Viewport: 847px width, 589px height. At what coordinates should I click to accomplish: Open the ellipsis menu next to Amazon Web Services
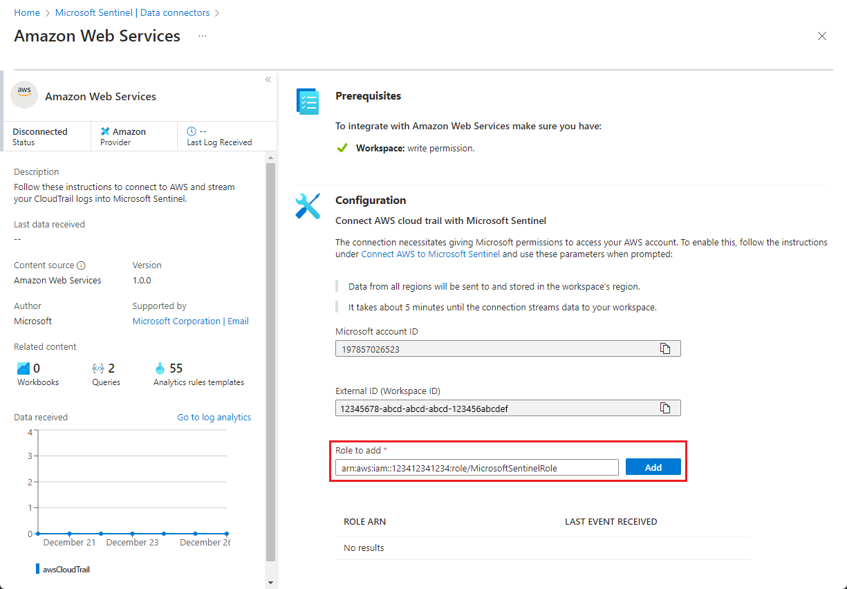click(x=202, y=37)
